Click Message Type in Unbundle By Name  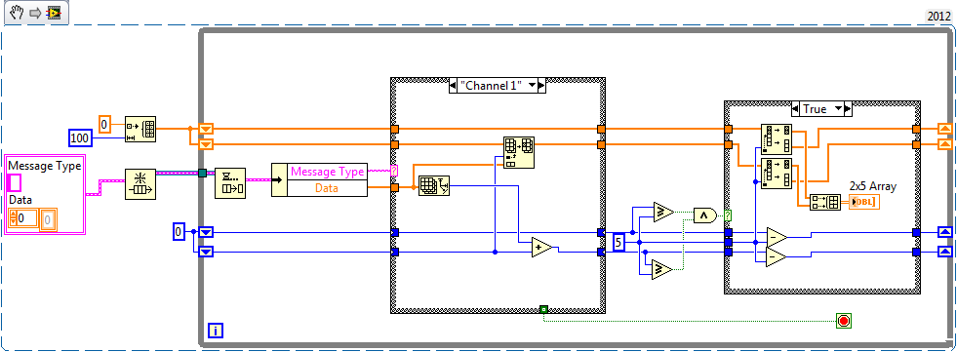pyautogui.click(x=328, y=172)
